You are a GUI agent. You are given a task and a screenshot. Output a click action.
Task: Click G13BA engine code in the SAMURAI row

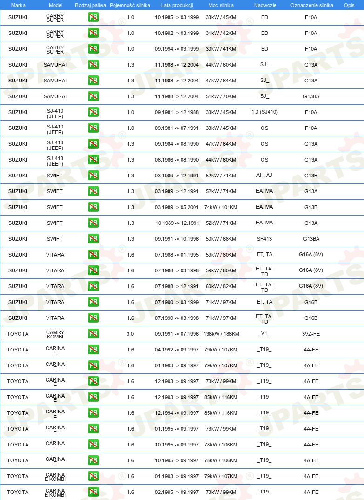click(311, 96)
